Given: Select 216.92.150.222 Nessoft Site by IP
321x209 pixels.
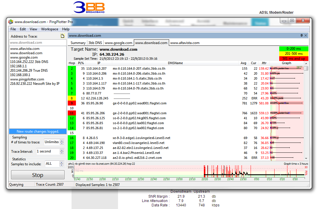Looking at the screenshot, I should coord(35,84).
